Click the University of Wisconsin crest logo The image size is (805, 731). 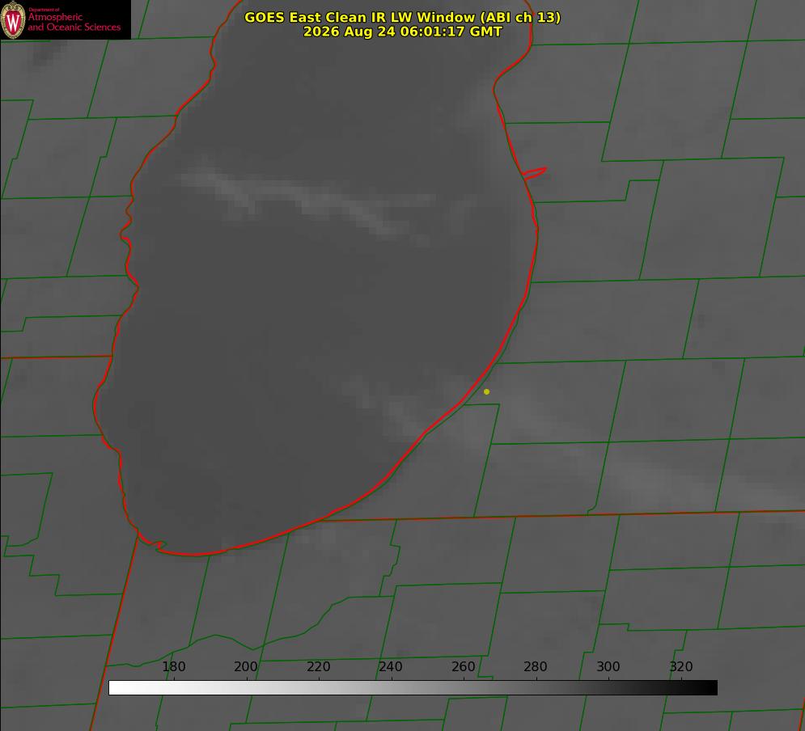(x=13, y=19)
